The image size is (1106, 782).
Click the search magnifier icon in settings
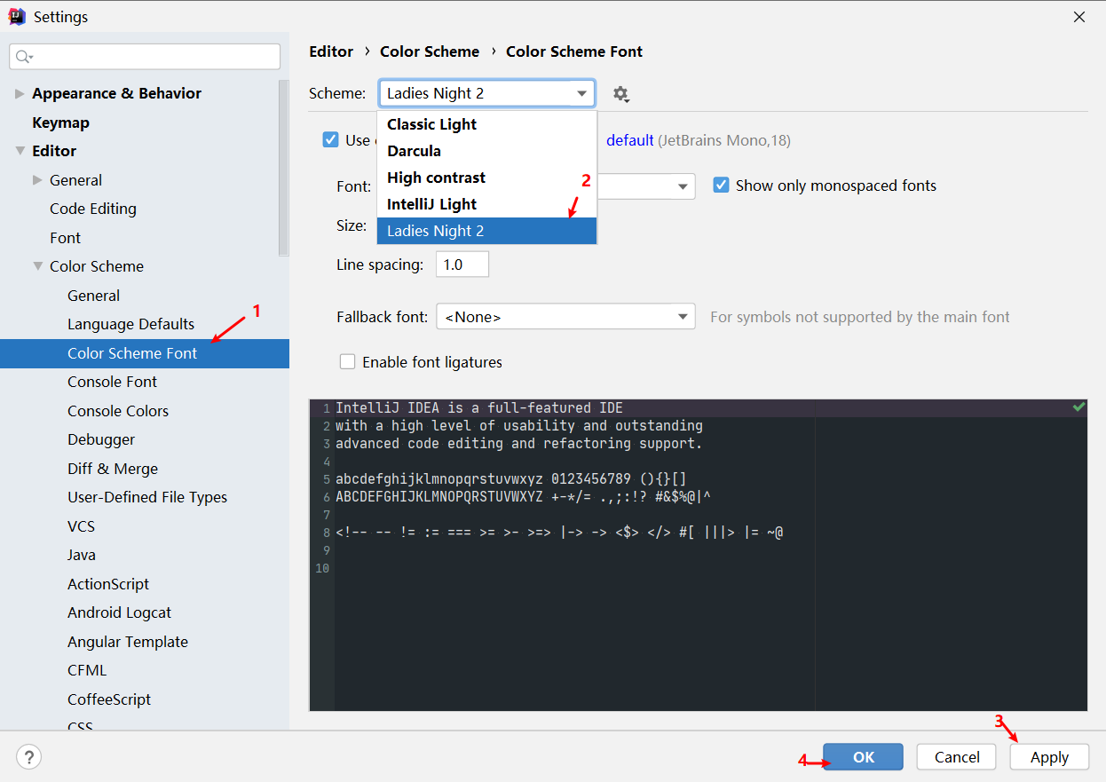coord(24,57)
